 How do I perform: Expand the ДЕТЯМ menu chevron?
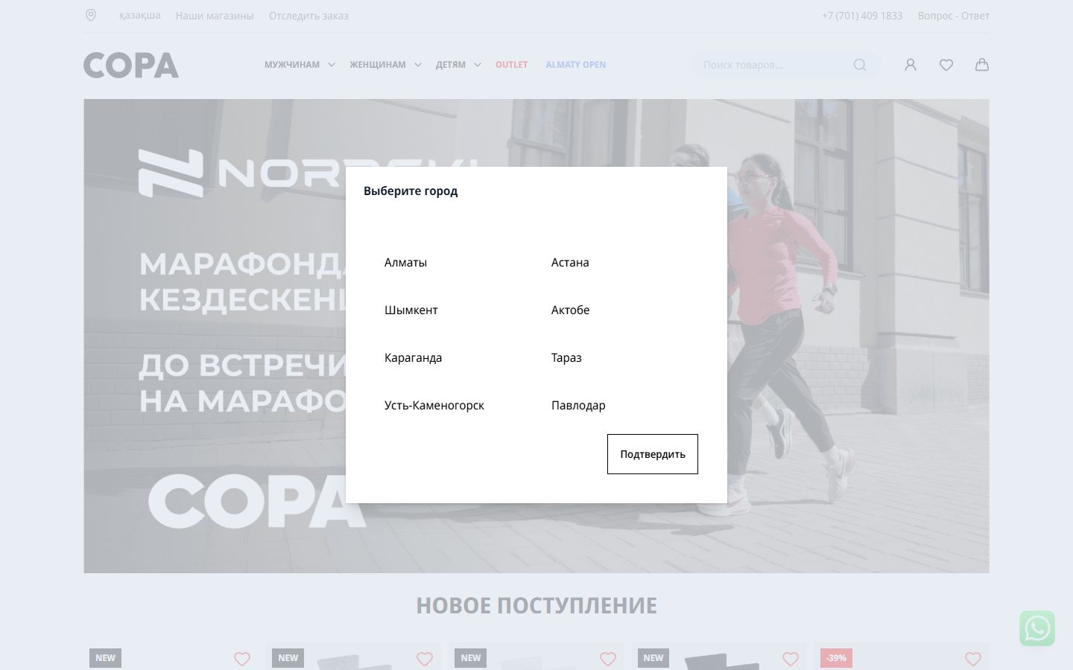(x=478, y=65)
